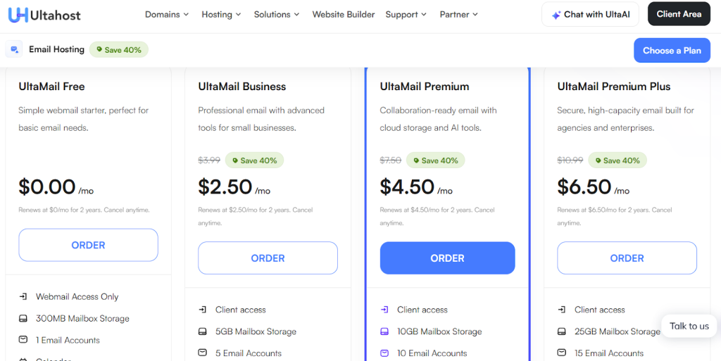Image resolution: width=721 pixels, height=361 pixels.
Task: Expand the Domains menu
Action: click(x=167, y=15)
